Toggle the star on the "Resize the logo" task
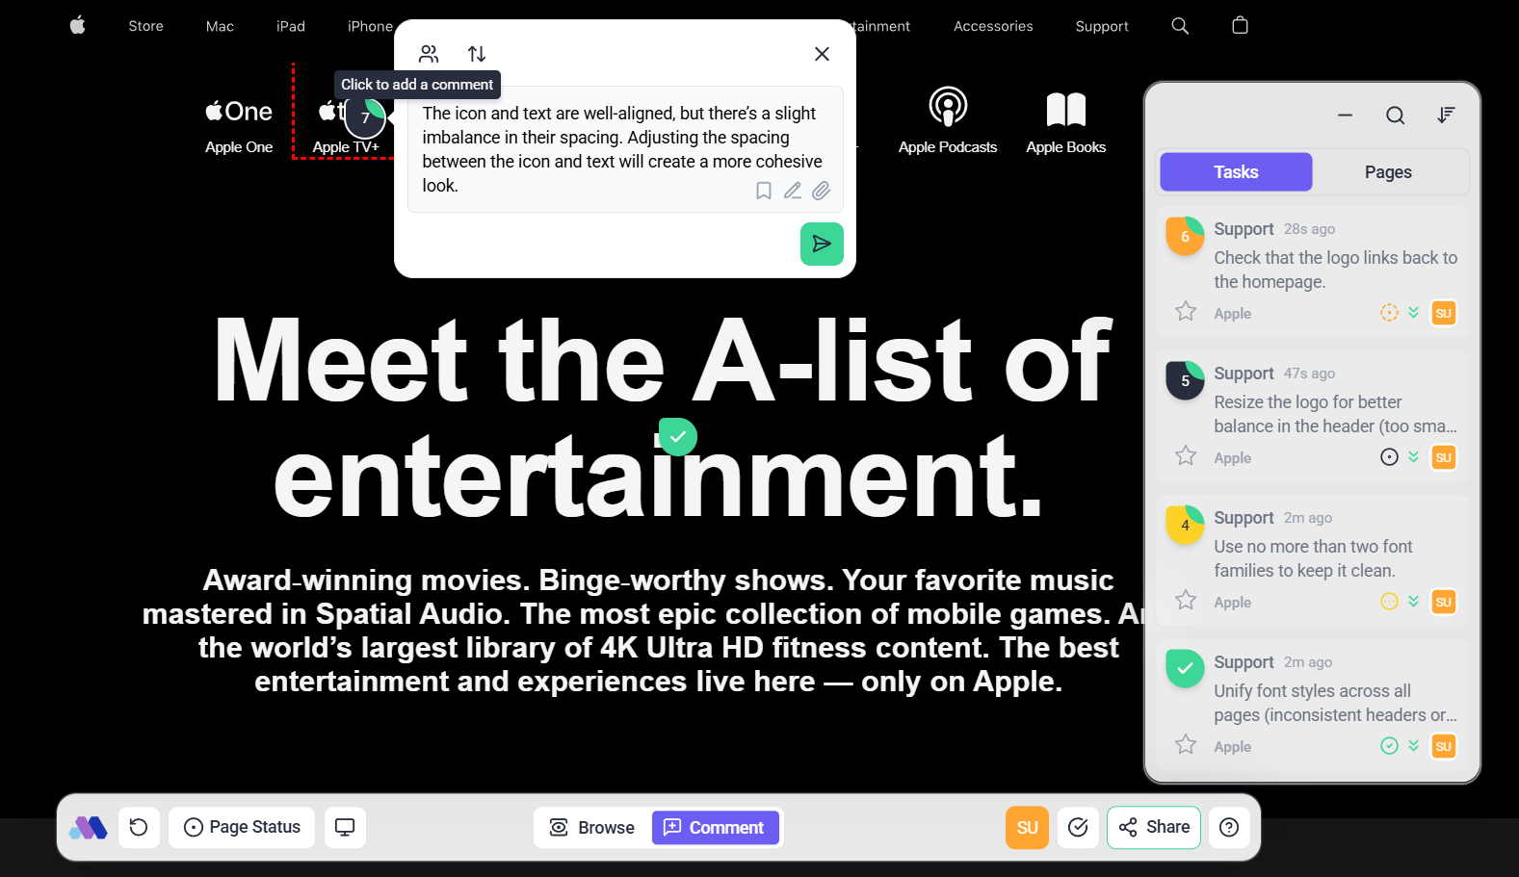Viewport: 1519px width, 877px height. click(x=1186, y=456)
